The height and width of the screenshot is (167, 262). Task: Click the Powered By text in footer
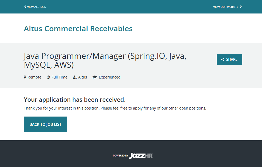(x=120, y=156)
